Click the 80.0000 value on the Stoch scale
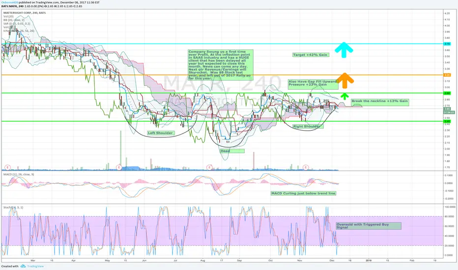The image size is (458, 270). coord(450,216)
